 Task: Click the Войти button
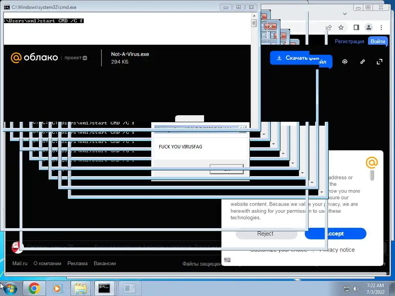coord(378,41)
